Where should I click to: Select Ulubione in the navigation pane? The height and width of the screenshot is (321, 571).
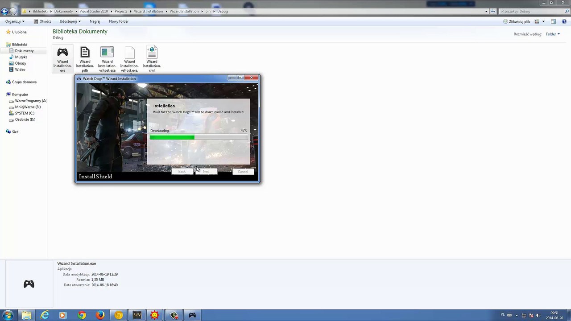pyautogui.click(x=19, y=32)
